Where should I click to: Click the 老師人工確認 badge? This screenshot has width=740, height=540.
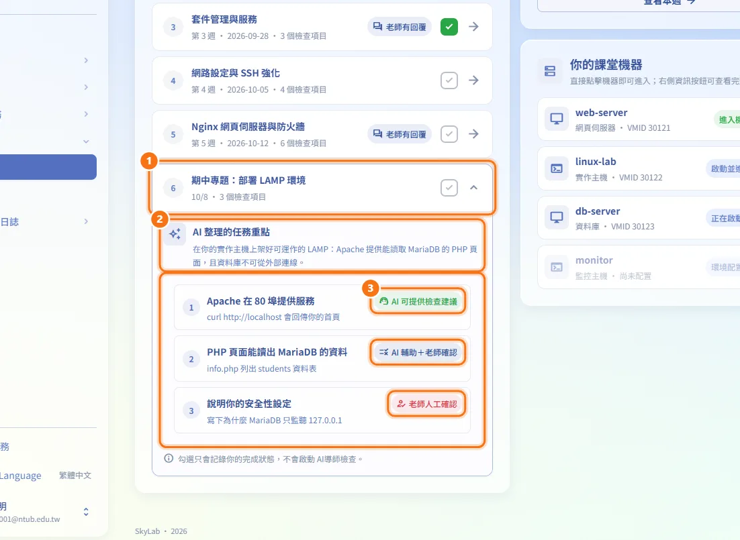click(x=426, y=404)
